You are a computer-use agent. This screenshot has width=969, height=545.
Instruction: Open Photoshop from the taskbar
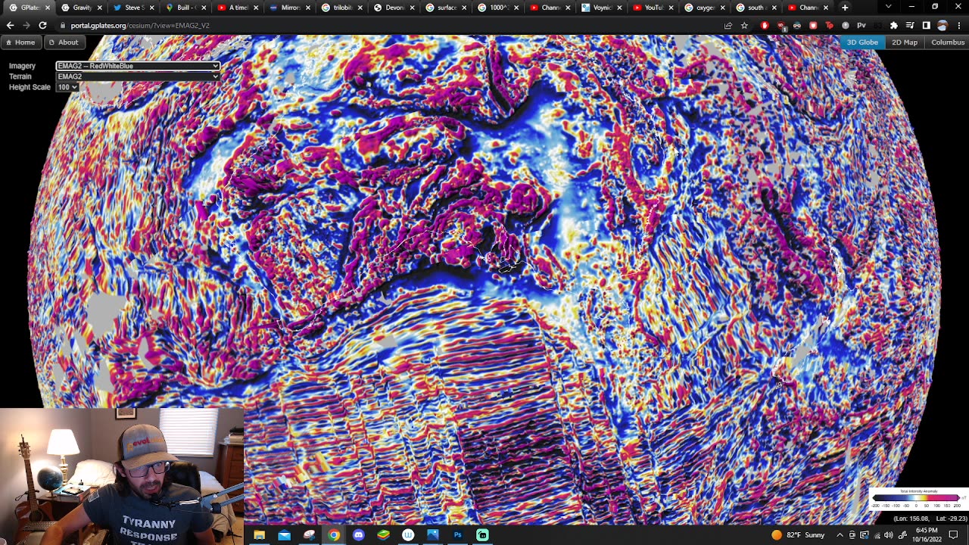[x=457, y=535]
